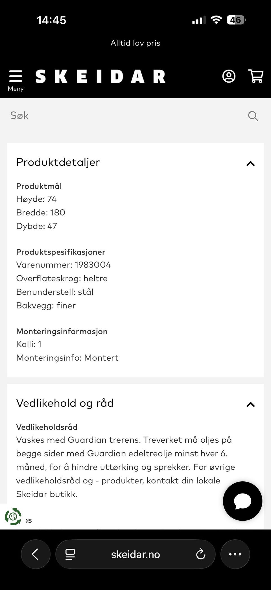Open the shopping cart icon

pos(256,76)
